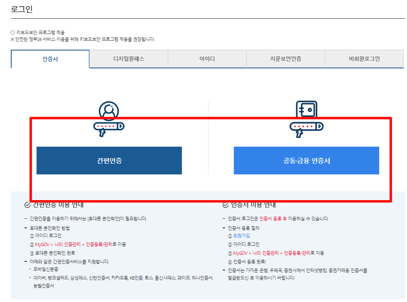Click the 인증서 이용 안내 heading
Viewport: 407px width, 302px height.
[253, 205]
